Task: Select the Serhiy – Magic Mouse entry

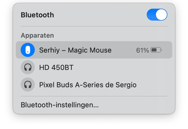Action: tap(94, 50)
